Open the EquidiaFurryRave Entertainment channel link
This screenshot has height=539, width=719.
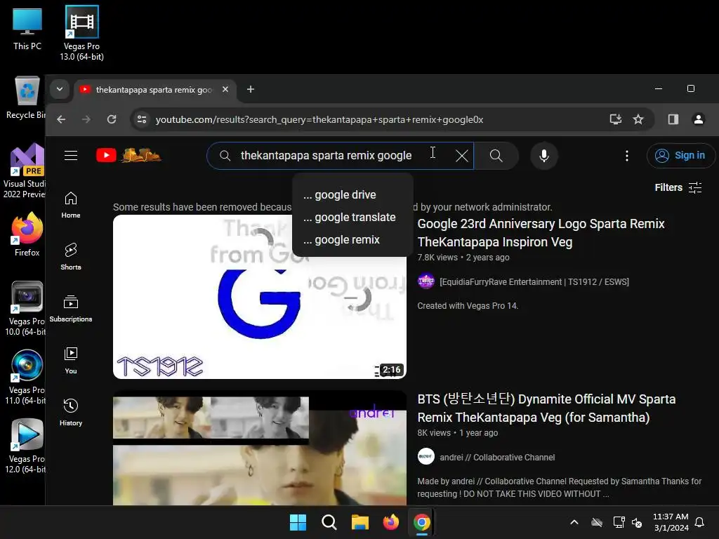click(x=534, y=282)
